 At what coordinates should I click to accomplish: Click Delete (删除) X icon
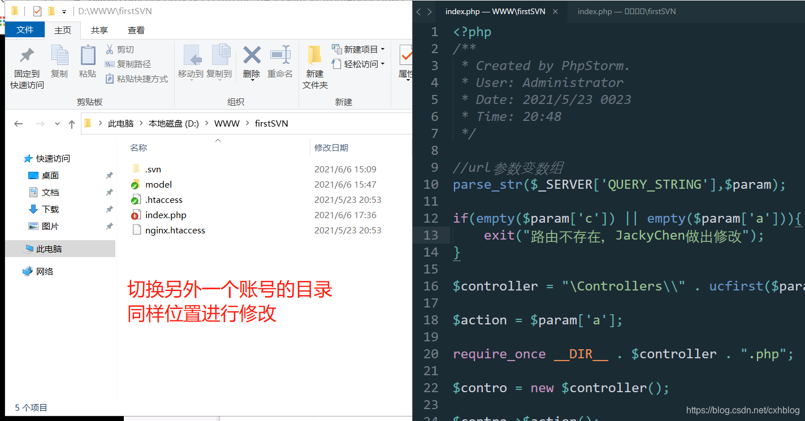click(x=252, y=55)
